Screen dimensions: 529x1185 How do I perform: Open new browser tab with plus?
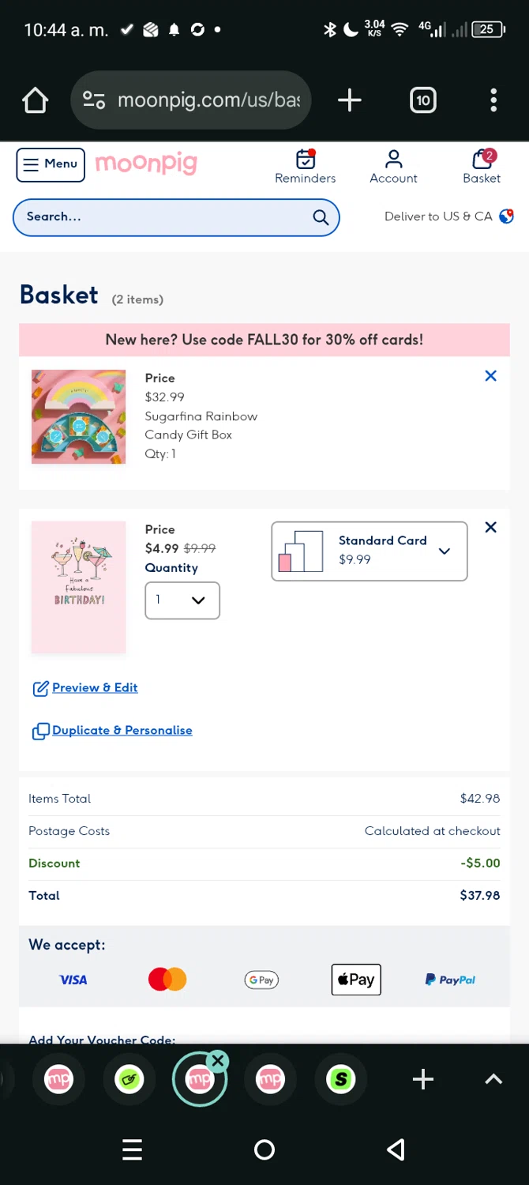point(349,100)
